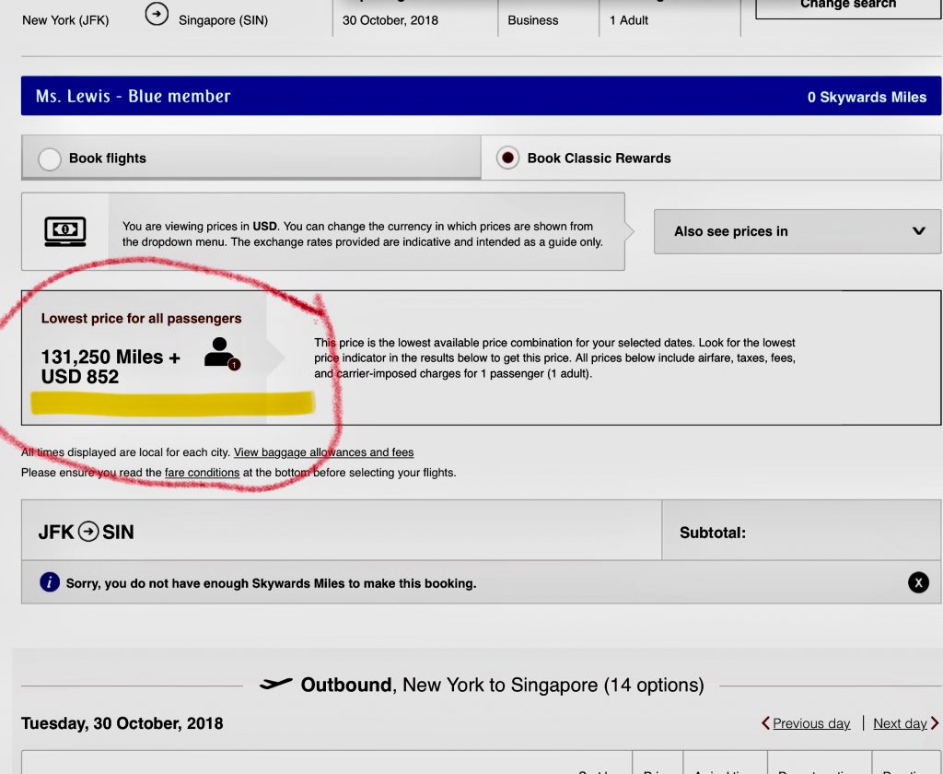943x774 pixels.
Task: Click the New York (JFK) origin text
Action: click(x=65, y=20)
